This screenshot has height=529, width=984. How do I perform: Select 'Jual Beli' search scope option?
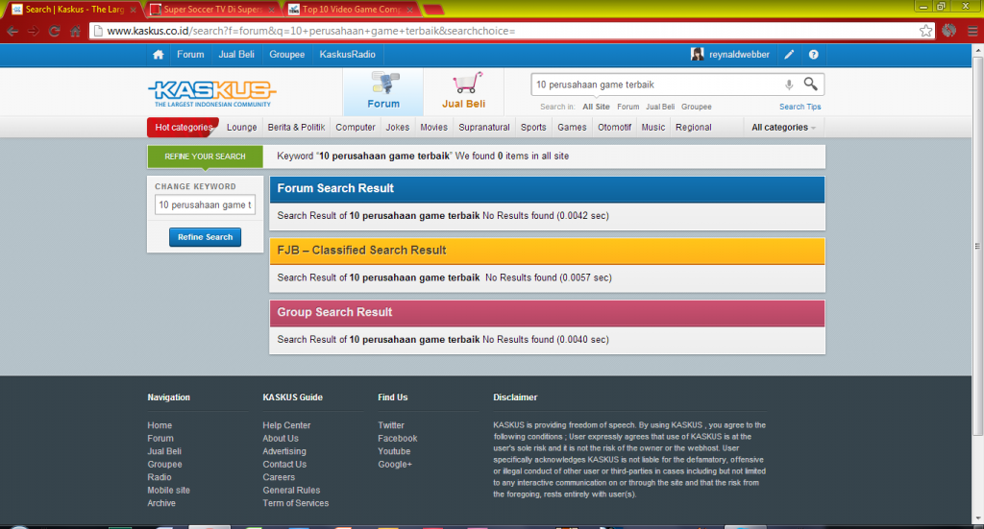pos(660,107)
